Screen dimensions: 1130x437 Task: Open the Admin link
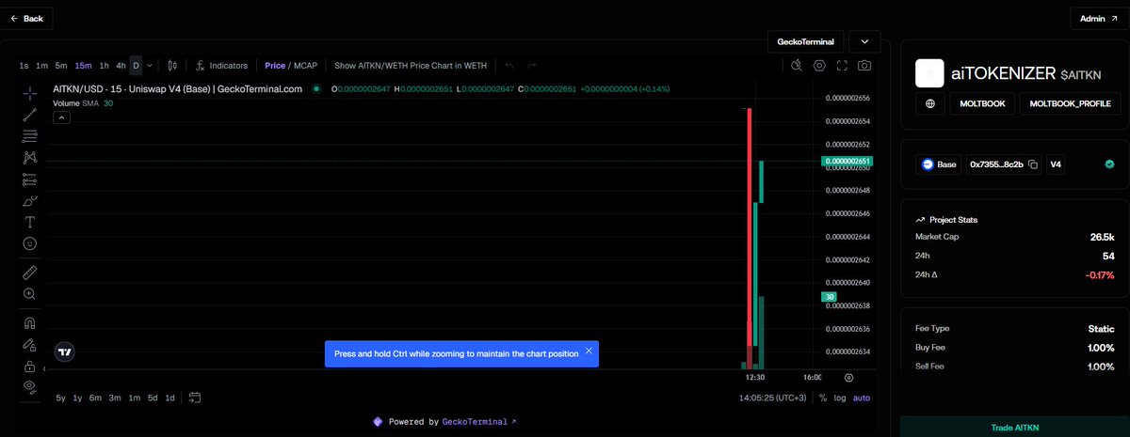click(x=1099, y=18)
